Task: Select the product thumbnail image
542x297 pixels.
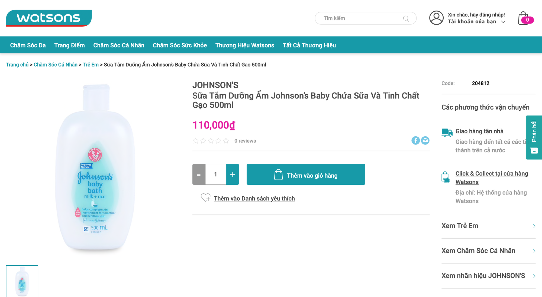Action: [x=22, y=281]
